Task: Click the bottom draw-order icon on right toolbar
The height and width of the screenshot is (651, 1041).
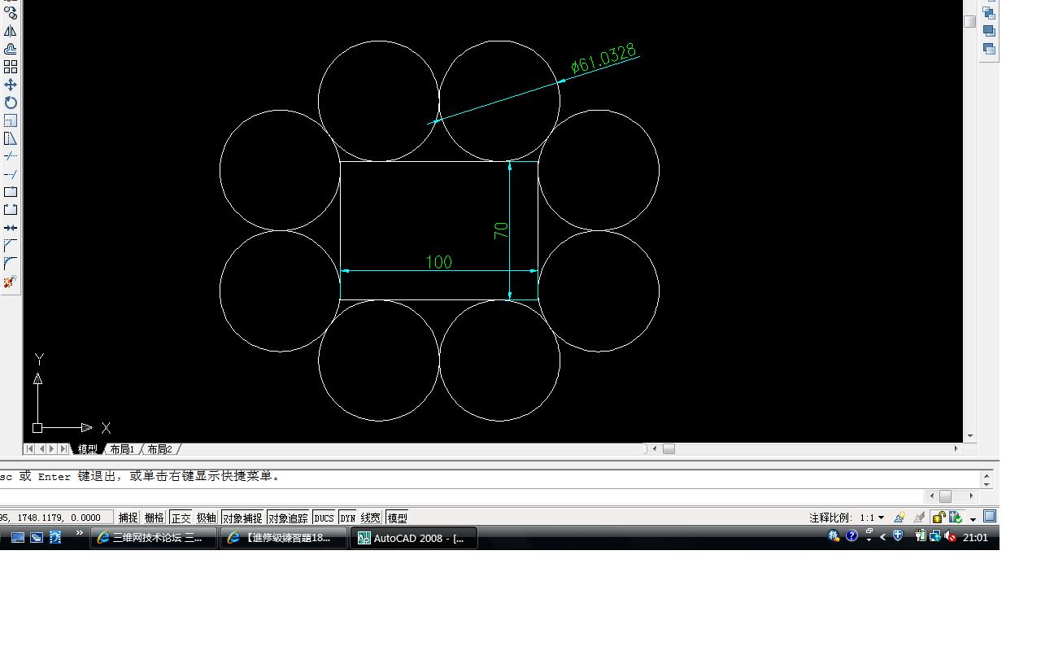Action: pyautogui.click(x=989, y=49)
